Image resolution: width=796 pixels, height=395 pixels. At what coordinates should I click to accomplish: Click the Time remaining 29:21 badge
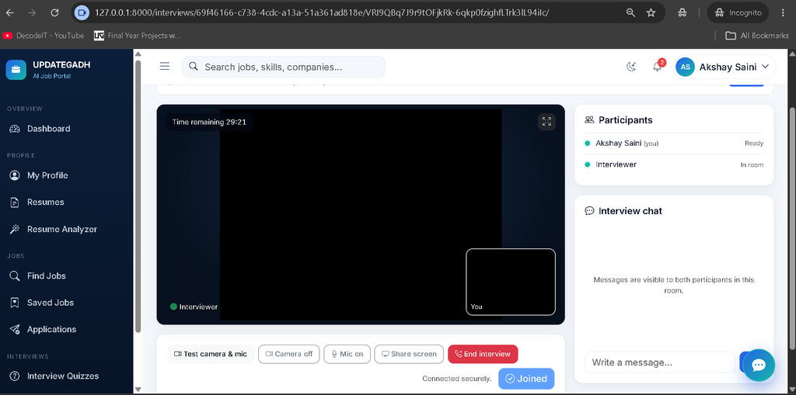[209, 122]
